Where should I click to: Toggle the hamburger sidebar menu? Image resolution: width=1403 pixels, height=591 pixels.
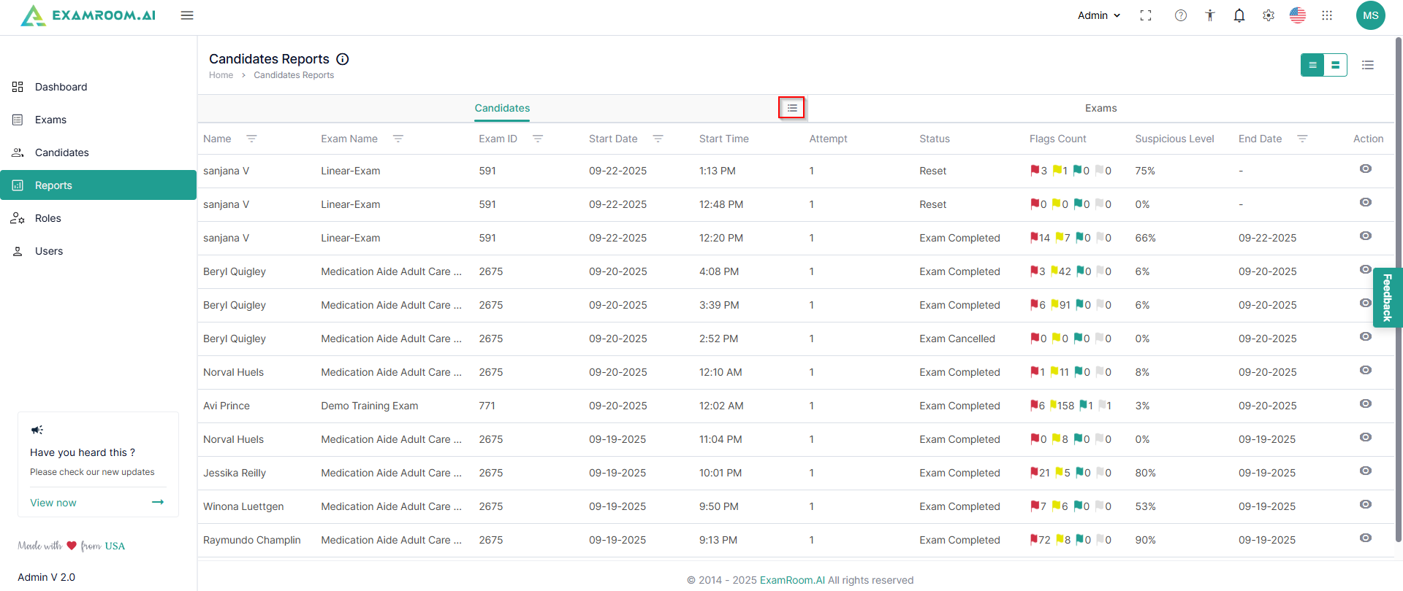tap(187, 15)
